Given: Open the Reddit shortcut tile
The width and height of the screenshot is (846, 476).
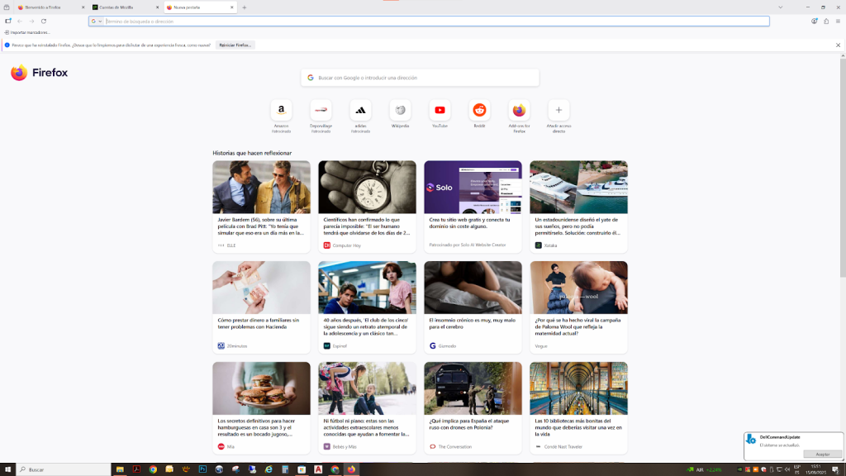Looking at the screenshot, I should coord(479,110).
